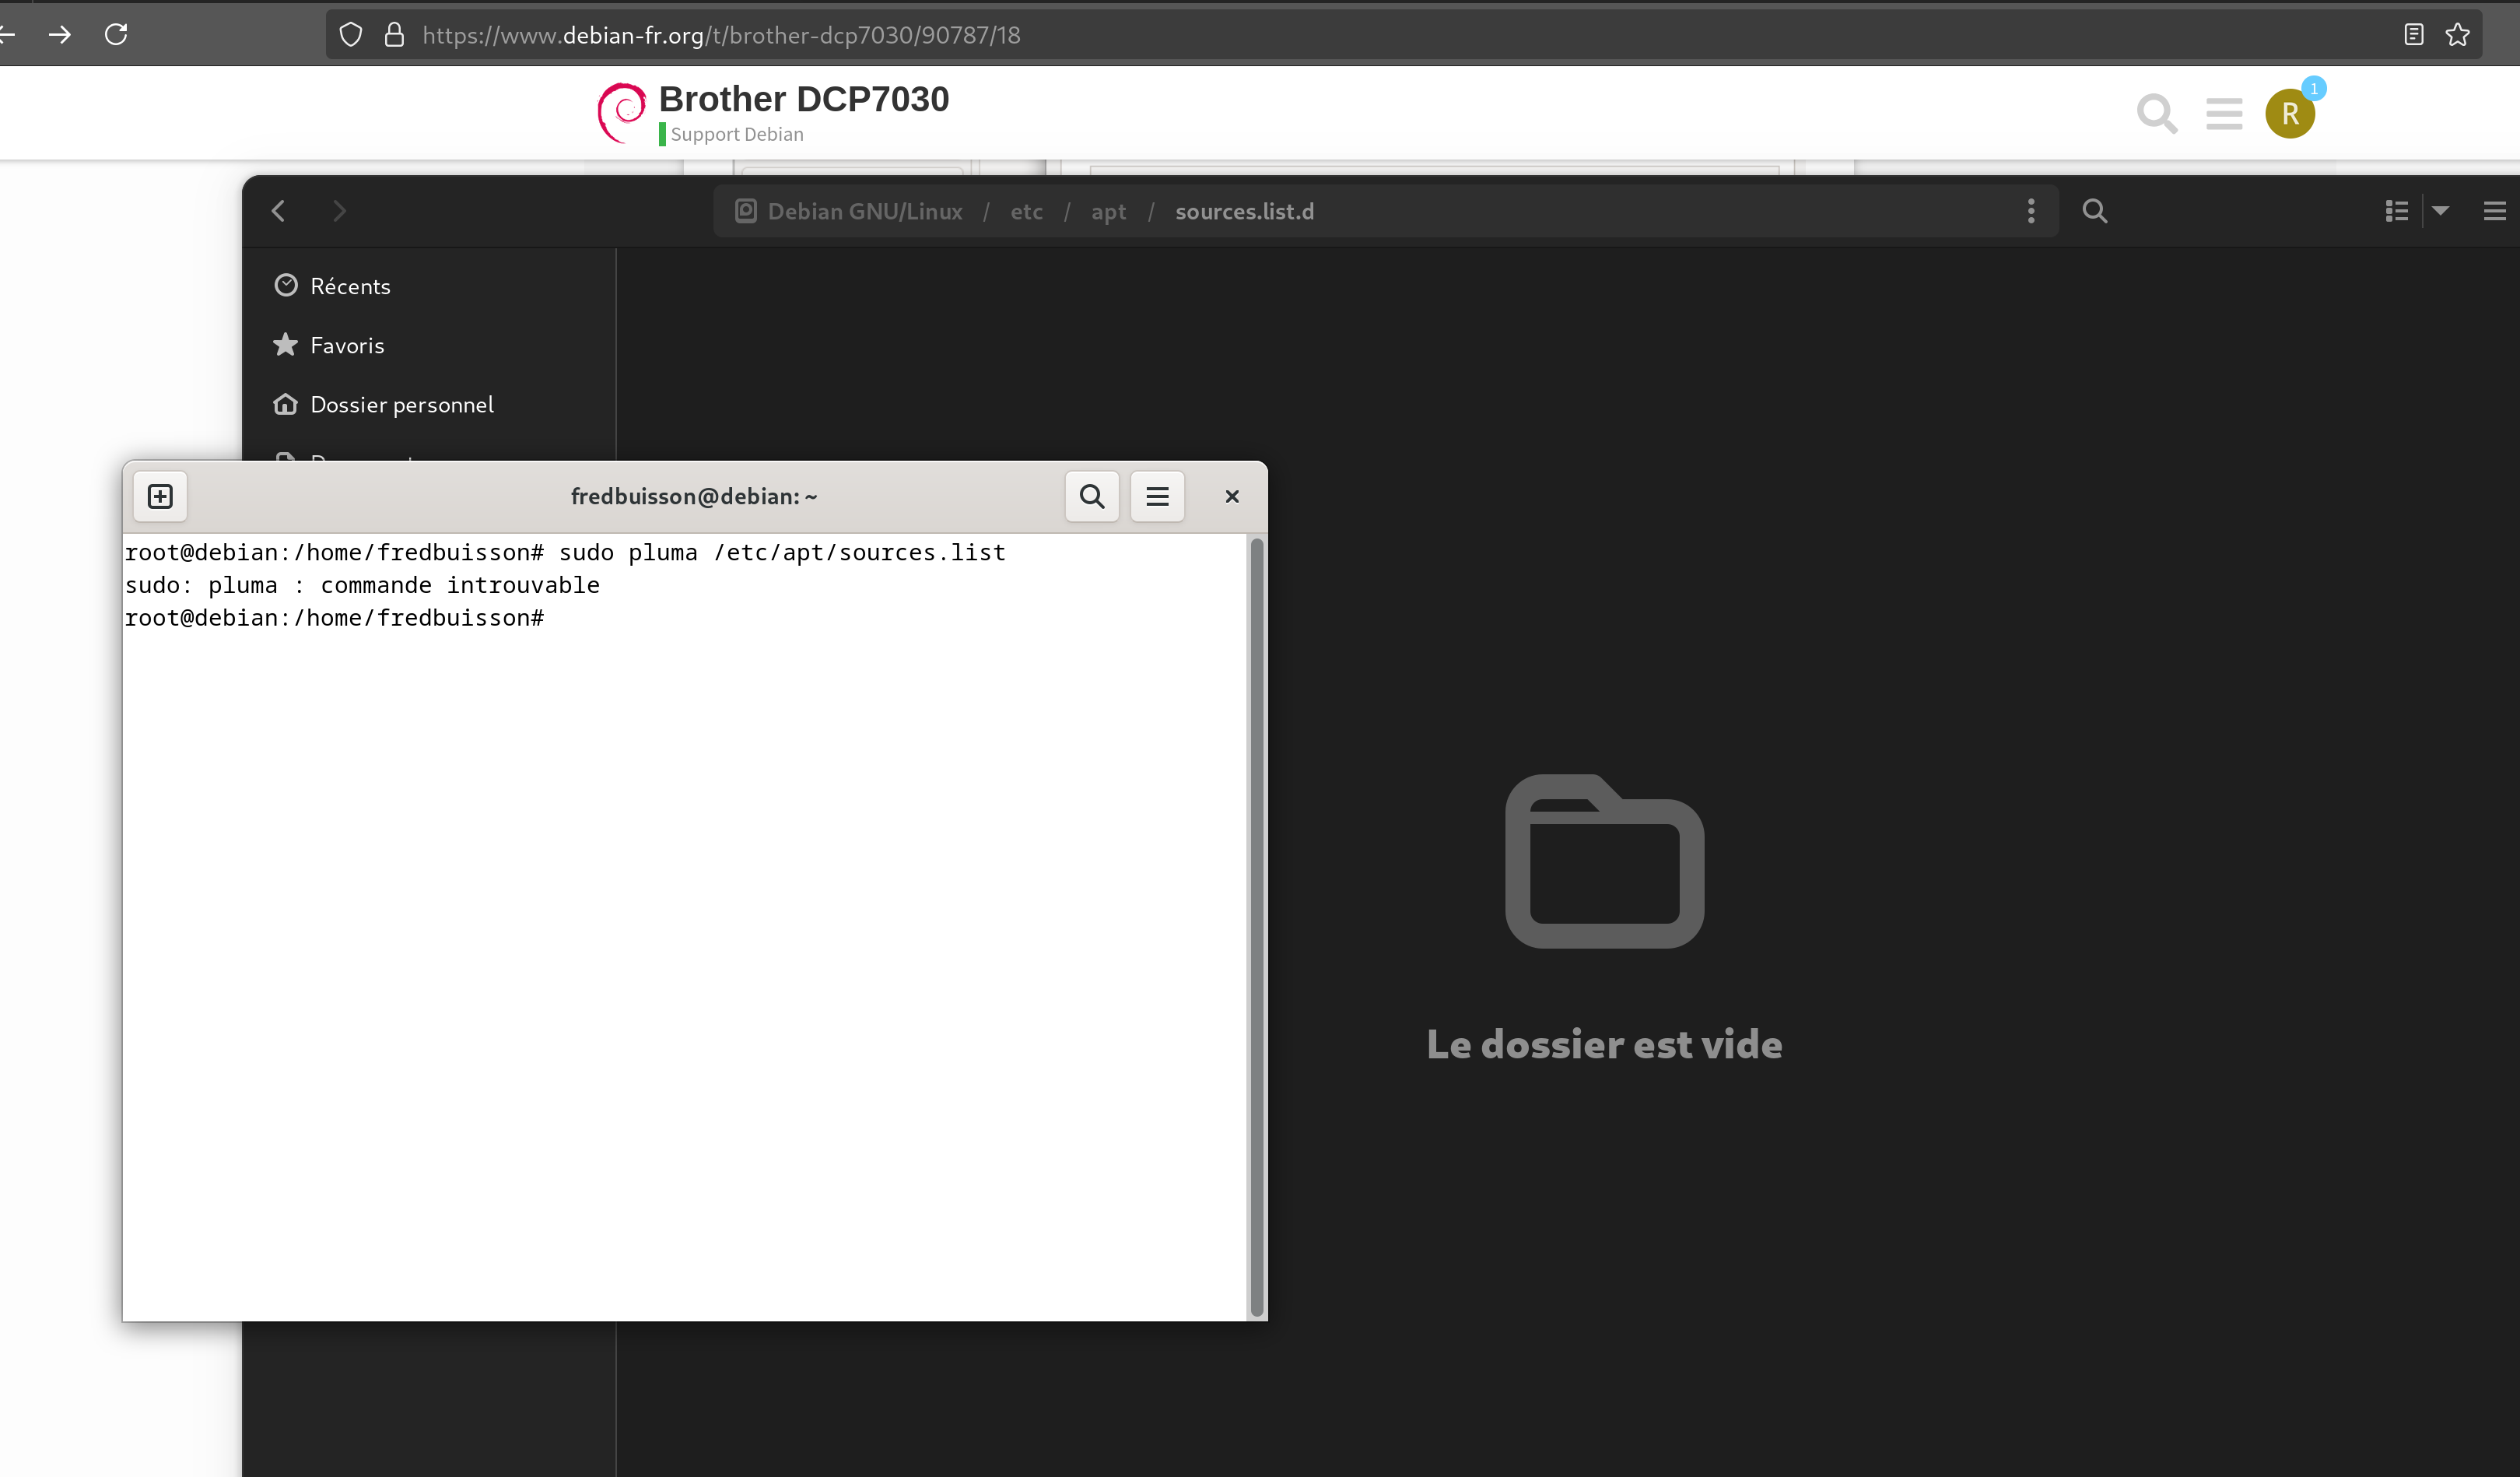Open a new terminal tab
The image size is (2520, 1477).
[160, 496]
